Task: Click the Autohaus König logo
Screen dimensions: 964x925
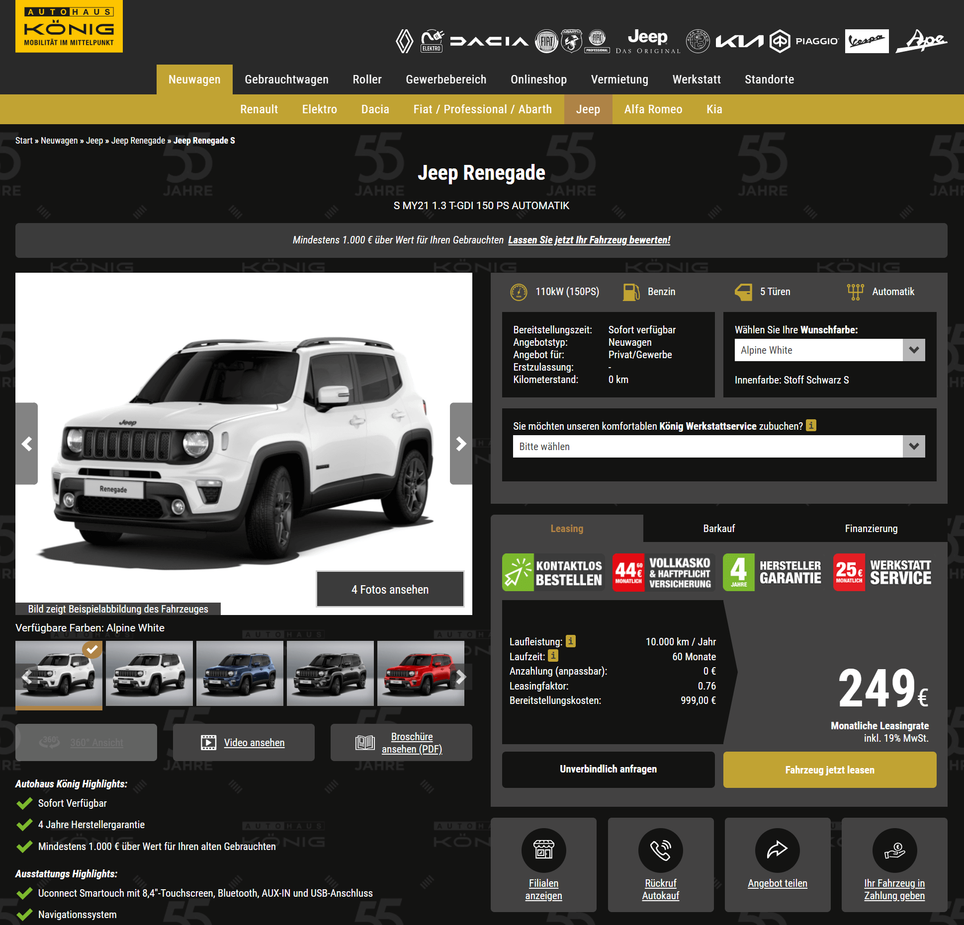Action: click(69, 26)
